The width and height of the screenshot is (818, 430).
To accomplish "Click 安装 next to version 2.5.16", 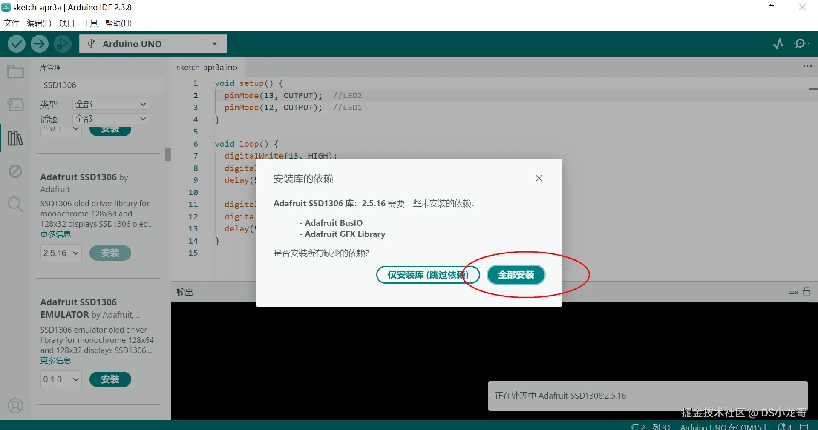I will click(110, 253).
